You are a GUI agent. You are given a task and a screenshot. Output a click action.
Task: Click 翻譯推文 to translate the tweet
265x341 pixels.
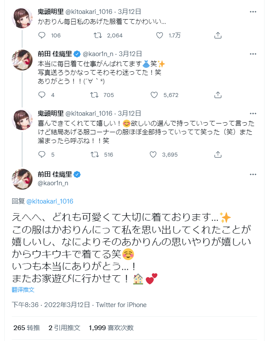23,290
